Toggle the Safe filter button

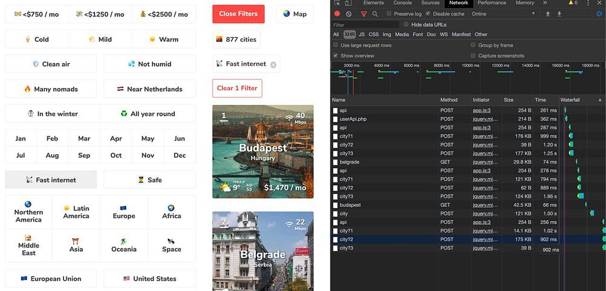pos(150,179)
